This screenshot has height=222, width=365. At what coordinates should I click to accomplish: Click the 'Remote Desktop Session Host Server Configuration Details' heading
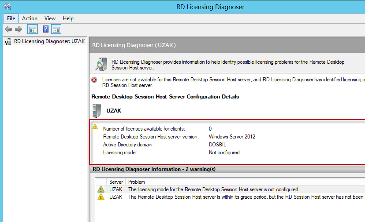[165, 97]
